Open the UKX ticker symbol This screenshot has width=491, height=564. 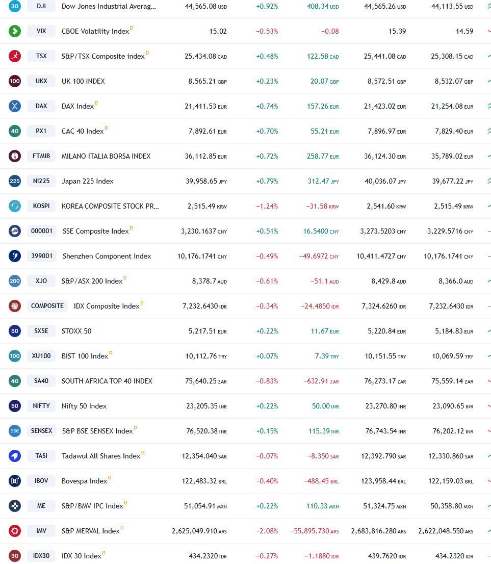point(41,81)
